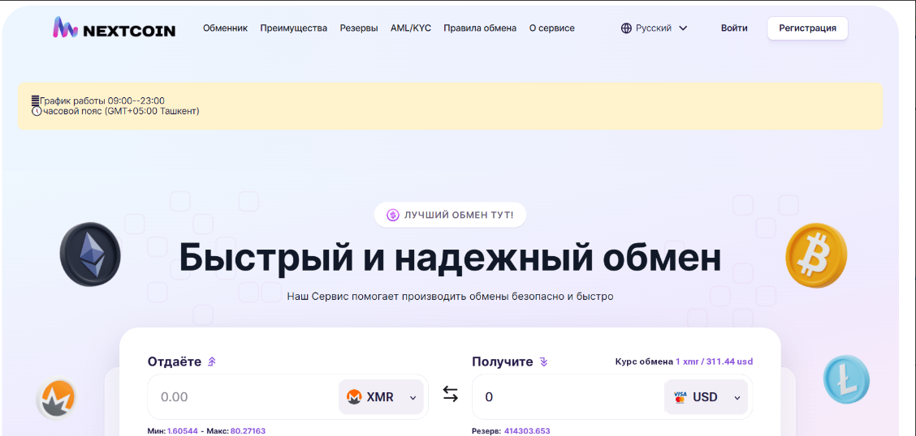Swap currencies with the arrows icon
The height and width of the screenshot is (436, 916).
[451, 395]
